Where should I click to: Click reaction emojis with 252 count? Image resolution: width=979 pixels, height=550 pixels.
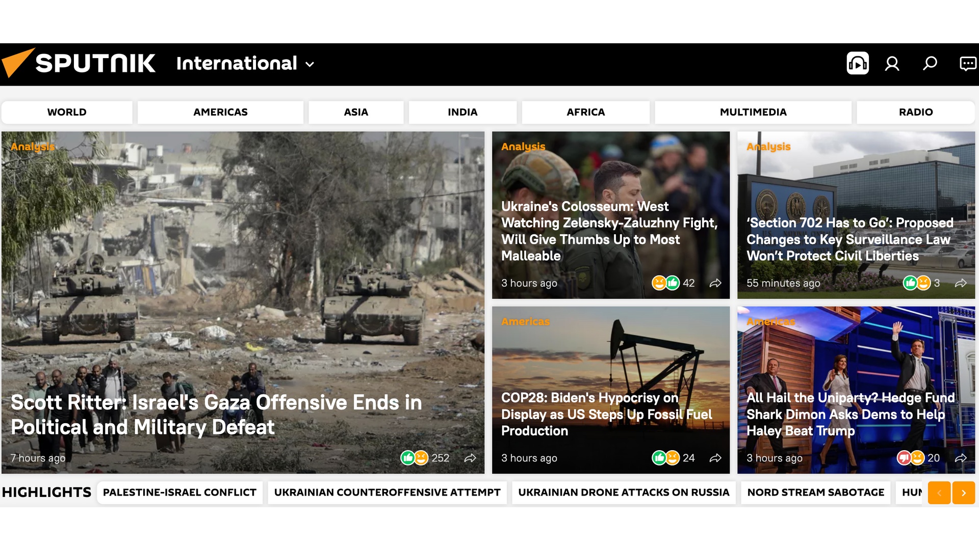[x=424, y=458]
